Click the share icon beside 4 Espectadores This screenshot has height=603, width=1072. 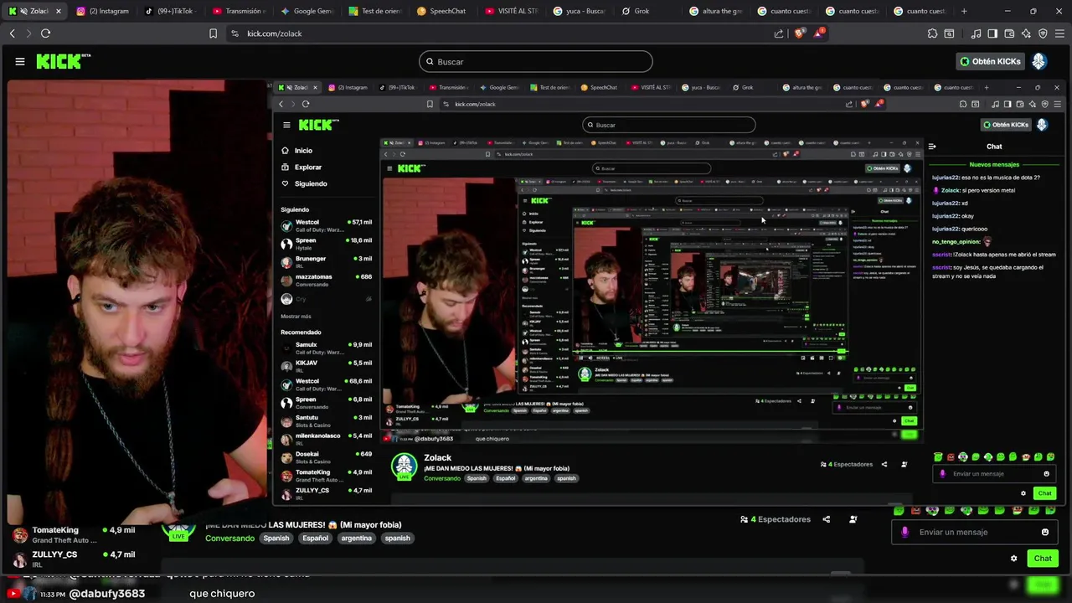point(826,519)
